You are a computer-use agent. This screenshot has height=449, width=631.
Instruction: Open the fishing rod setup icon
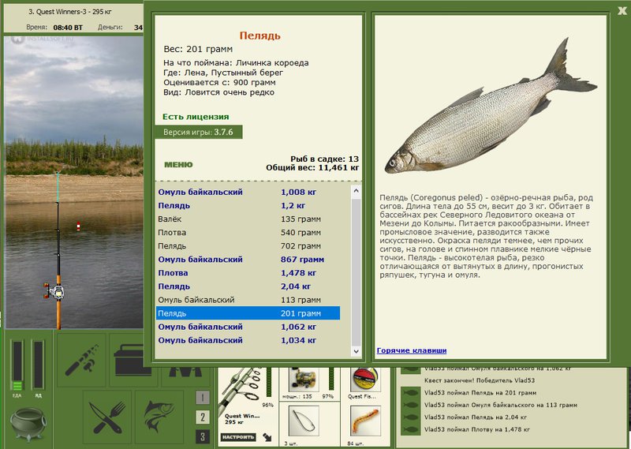click(x=81, y=360)
